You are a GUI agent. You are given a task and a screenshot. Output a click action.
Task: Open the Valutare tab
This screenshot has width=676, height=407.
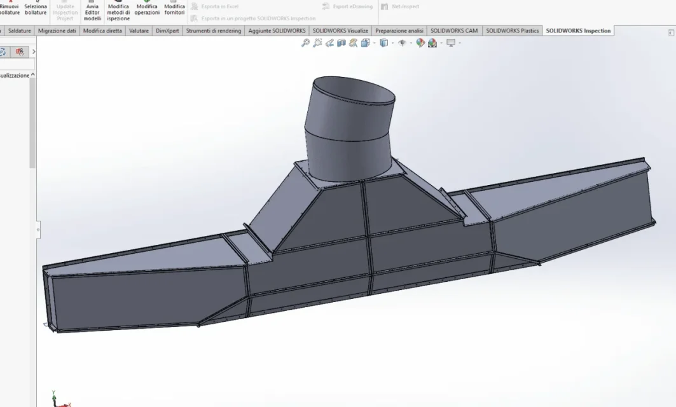click(139, 31)
